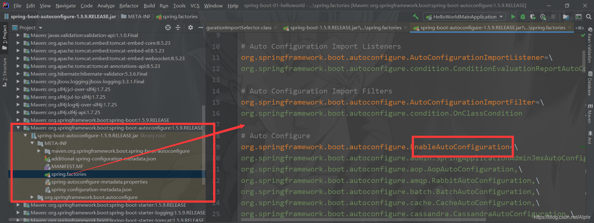Open the Bean Validation tool window
Viewport: 594px width, 223px height.
[590, 45]
